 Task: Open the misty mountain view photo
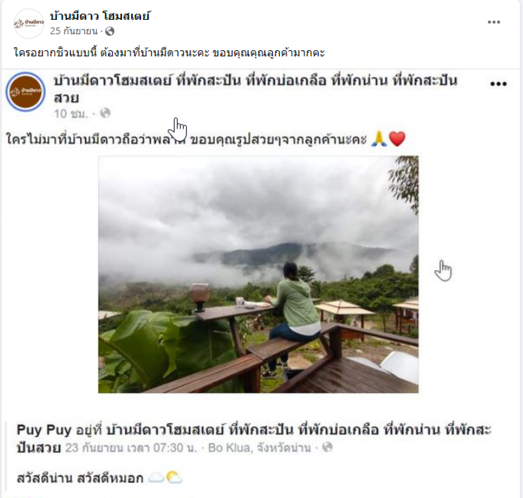(x=258, y=274)
